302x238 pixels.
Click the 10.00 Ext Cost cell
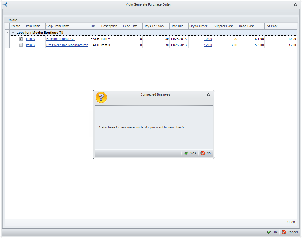click(281, 39)
